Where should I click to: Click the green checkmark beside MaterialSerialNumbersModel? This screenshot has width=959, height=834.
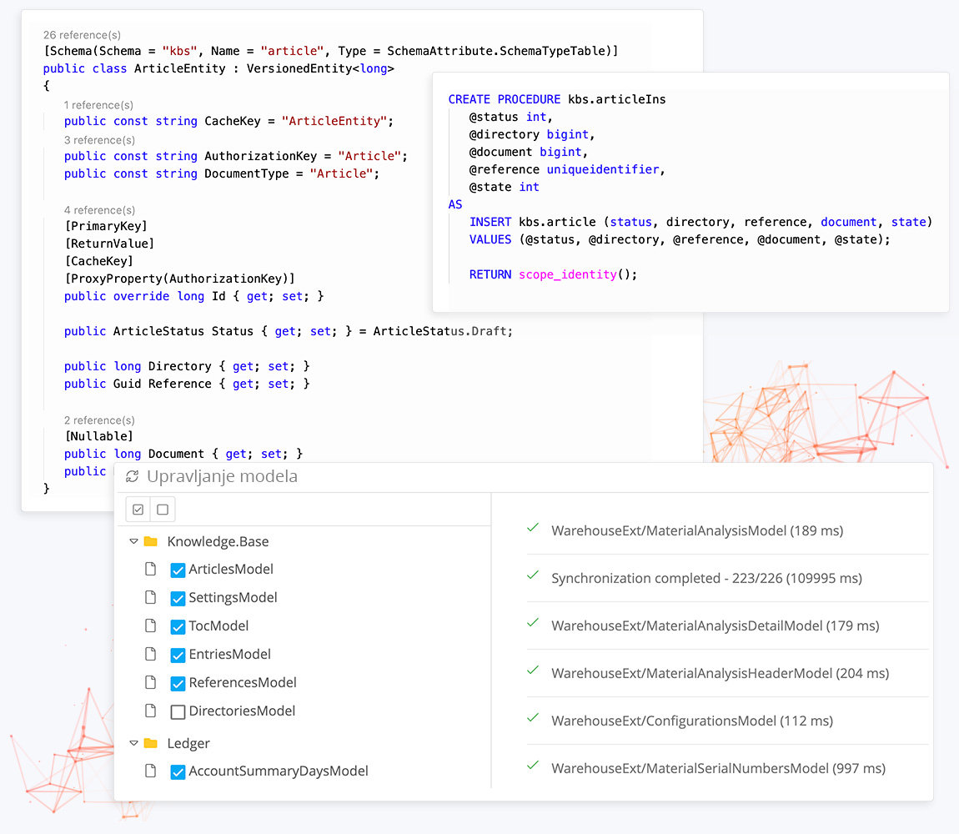[x=533, y=766]
